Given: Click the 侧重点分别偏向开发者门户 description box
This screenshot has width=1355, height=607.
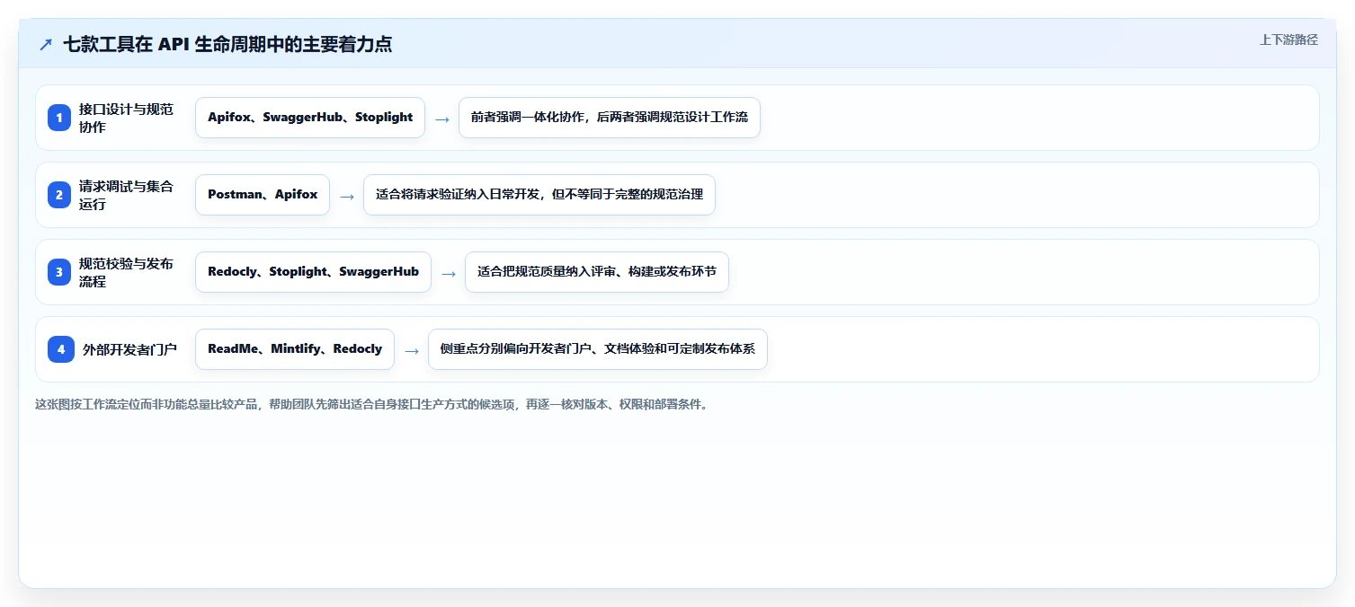Looking at the screenshot, I should click(x=598, y=349).
